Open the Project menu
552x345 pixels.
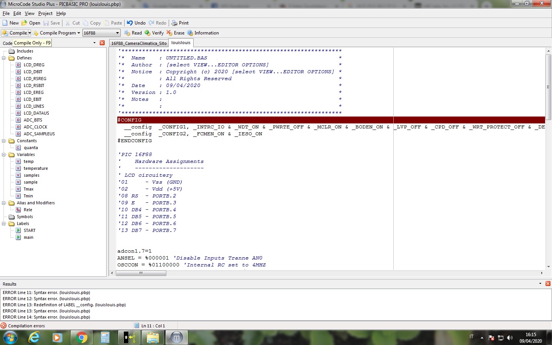[45, 13]
